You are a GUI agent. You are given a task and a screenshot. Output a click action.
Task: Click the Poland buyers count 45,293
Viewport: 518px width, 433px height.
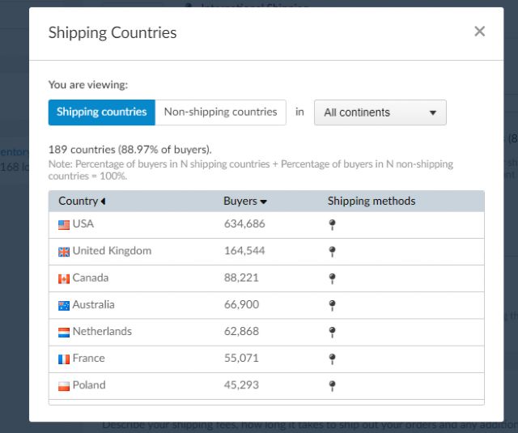click(x=241, y=384)
